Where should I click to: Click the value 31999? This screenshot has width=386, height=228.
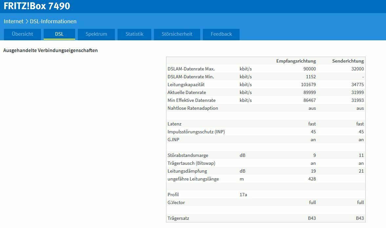357,92
